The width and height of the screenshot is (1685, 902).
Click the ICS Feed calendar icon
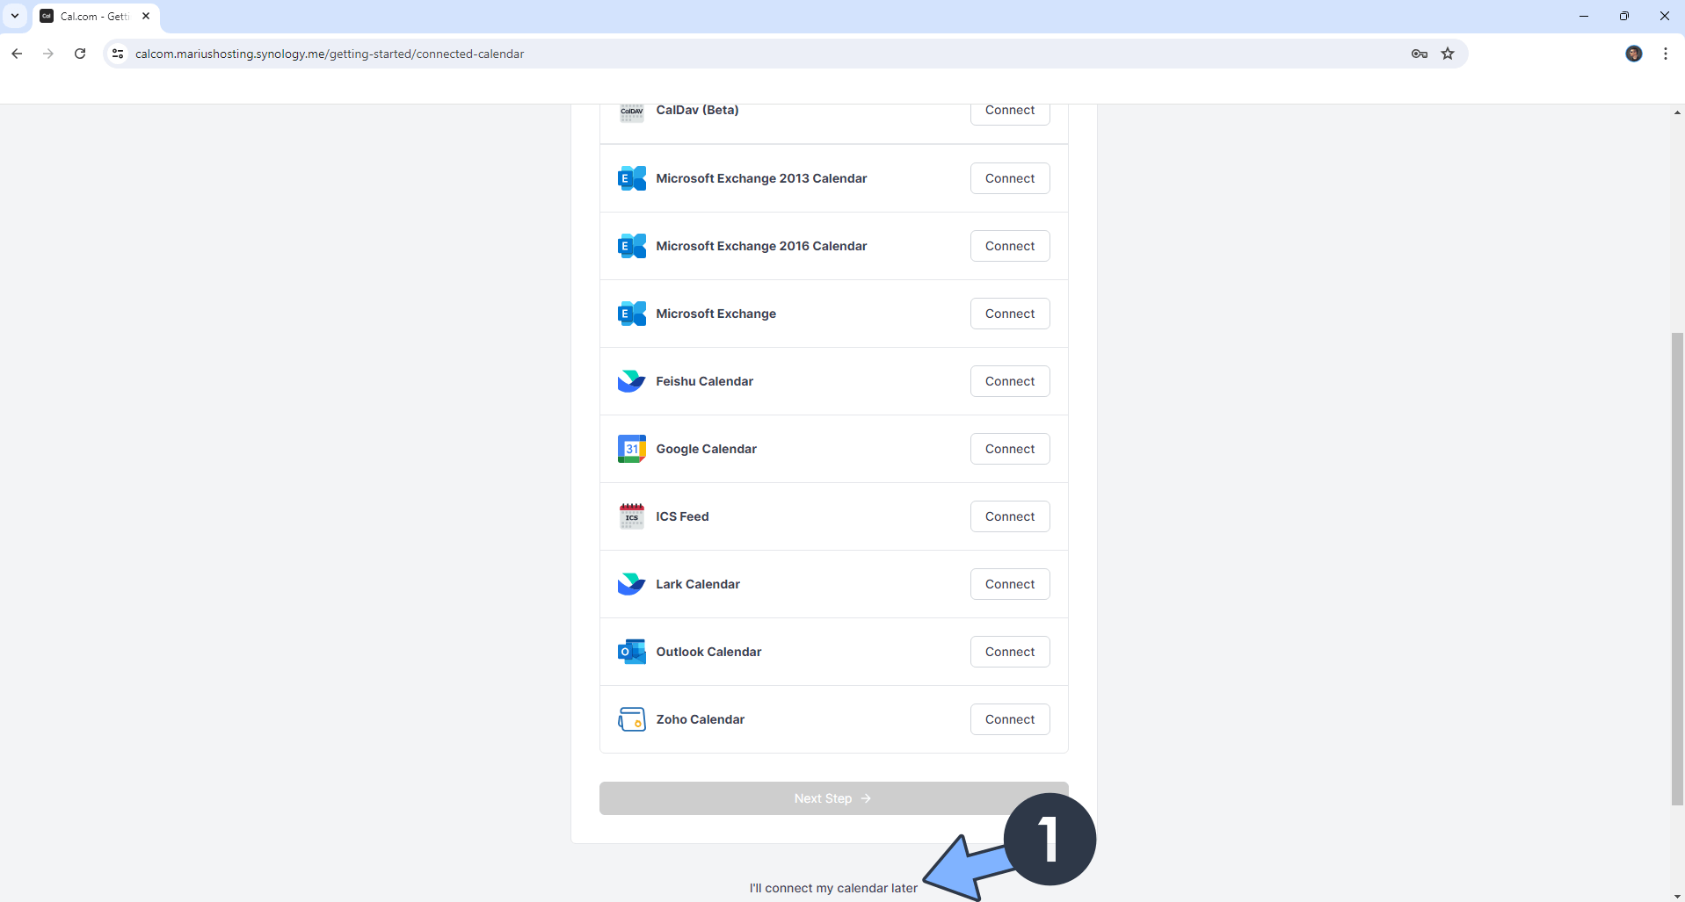point(632,516)
